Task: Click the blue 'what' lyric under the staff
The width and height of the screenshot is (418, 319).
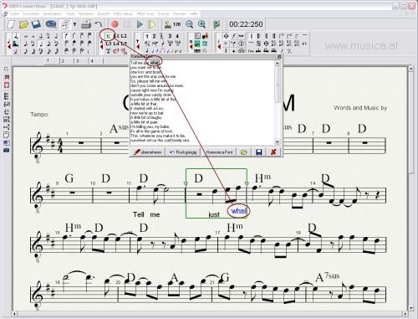Action: pos(239,211)
